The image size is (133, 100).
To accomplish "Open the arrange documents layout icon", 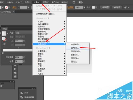I will click(x=81, y=2).
